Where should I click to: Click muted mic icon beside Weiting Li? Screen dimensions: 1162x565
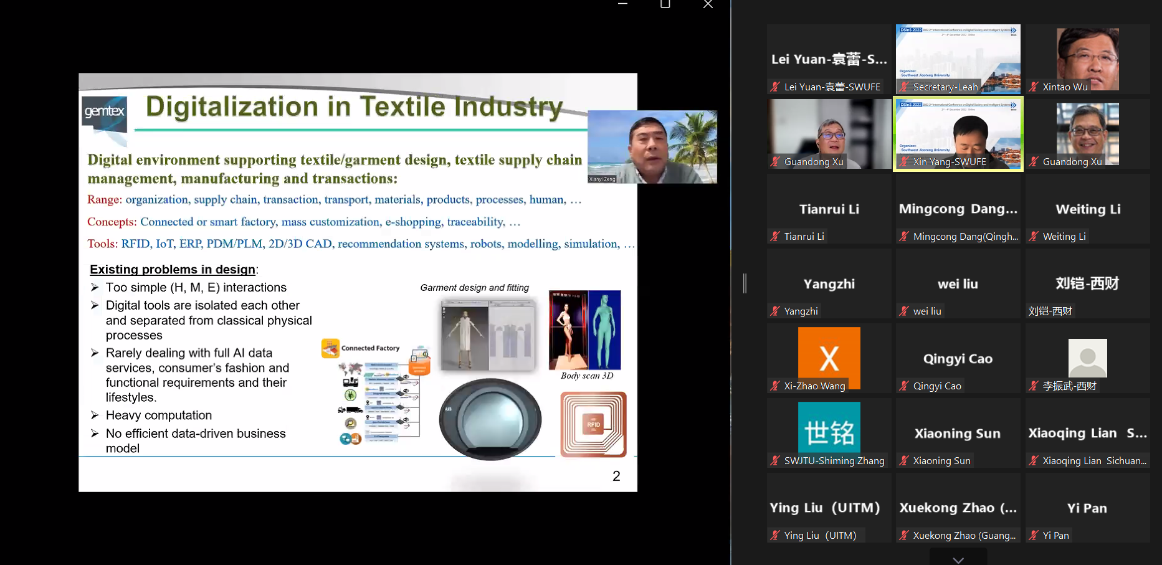pos(1034,237)
